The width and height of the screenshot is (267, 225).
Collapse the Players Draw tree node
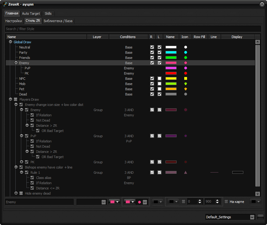[x=10, y=99]
